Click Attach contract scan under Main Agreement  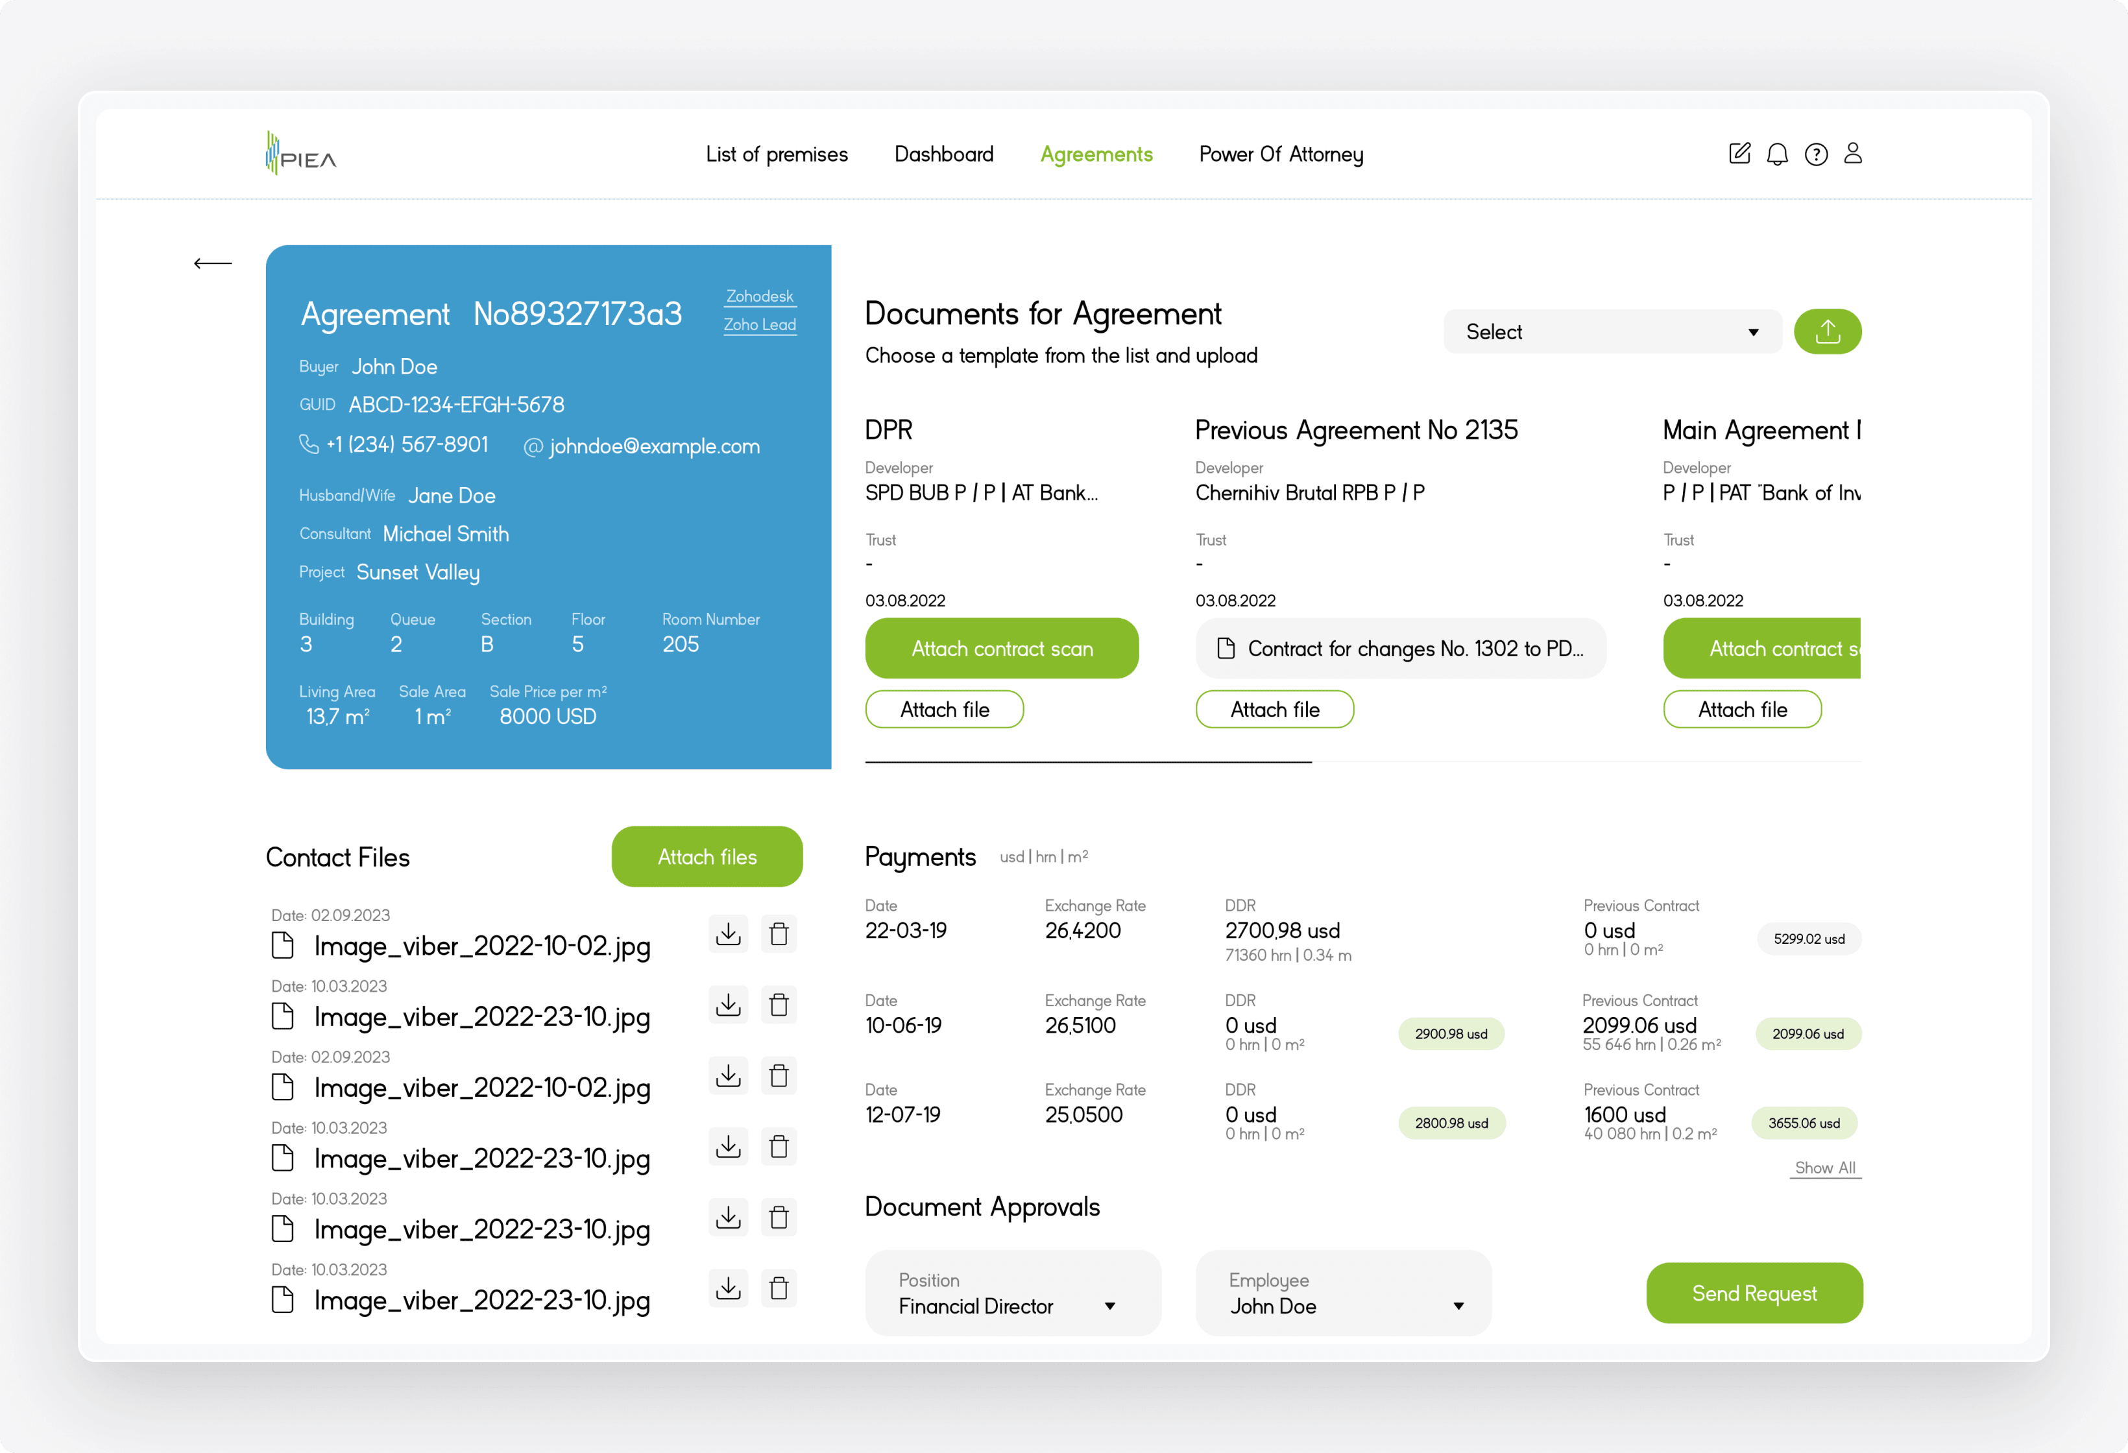tap(1761, 648)
